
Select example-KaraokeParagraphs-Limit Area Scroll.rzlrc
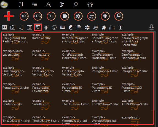[135, 40]
